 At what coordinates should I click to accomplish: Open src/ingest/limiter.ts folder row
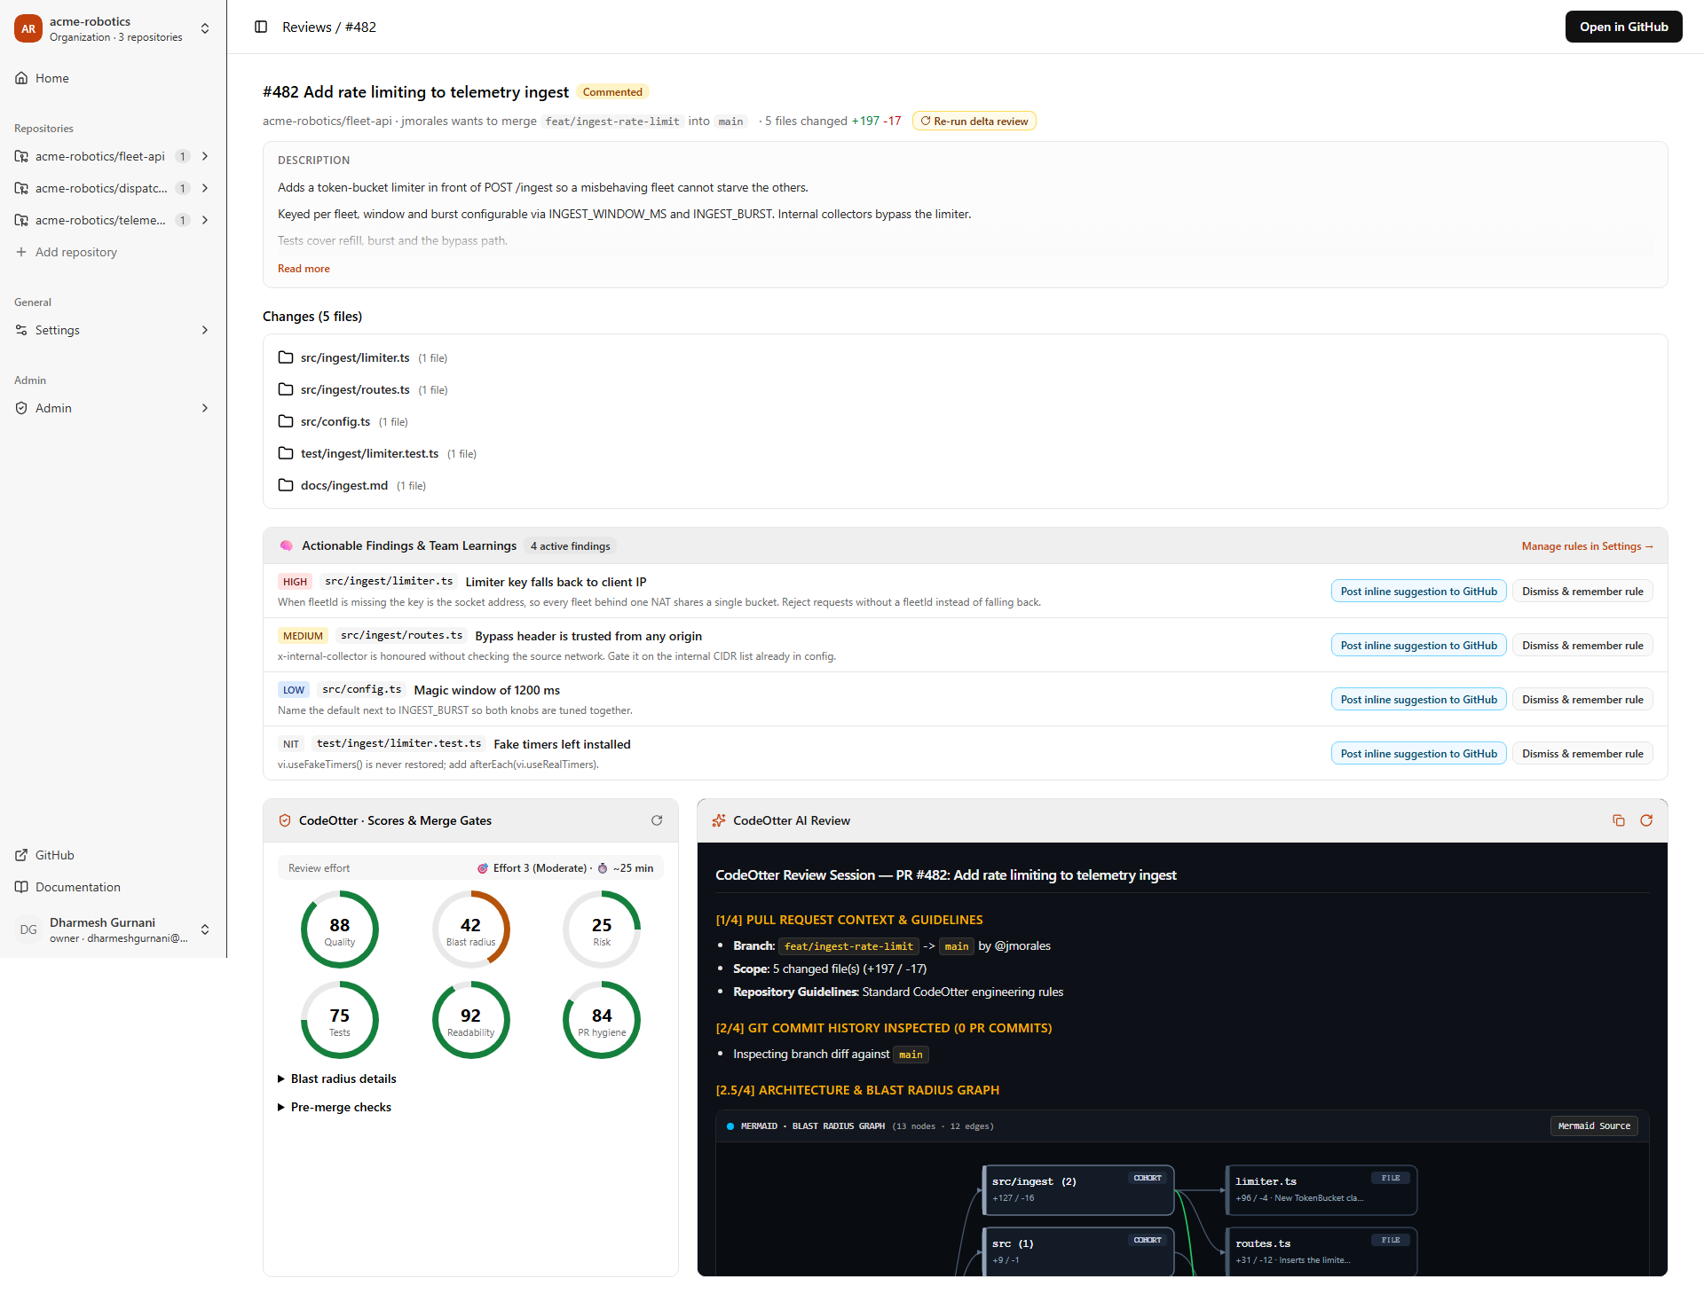965,357
